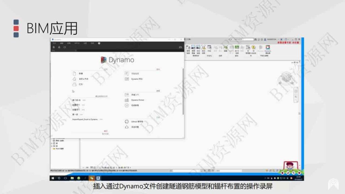
Task: Click the user account icon in Revit title bar
Action: pyautogui.click(x=265, y=39)
